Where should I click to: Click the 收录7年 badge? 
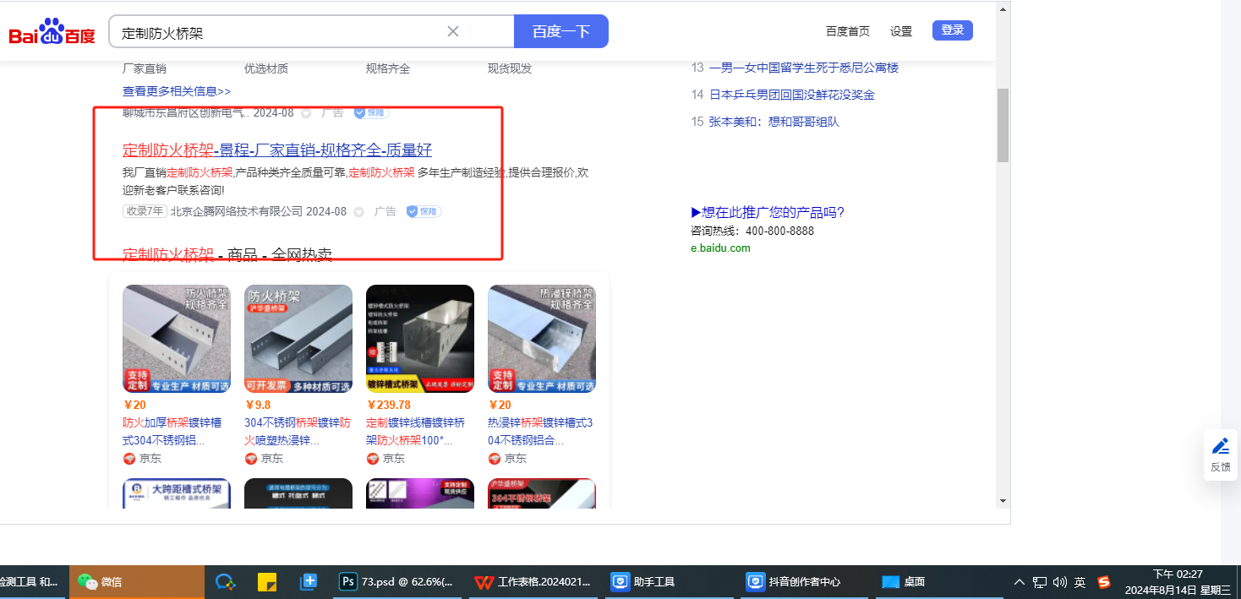[x=145, y=211]
